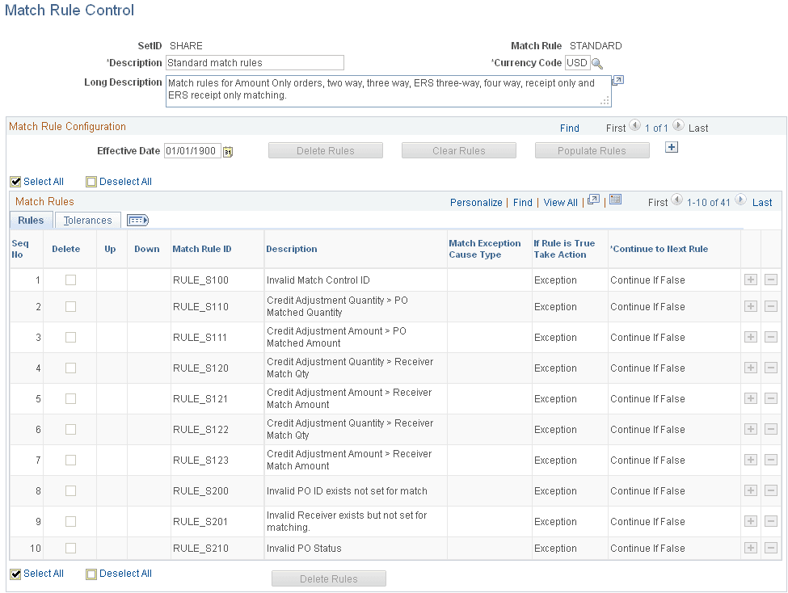Open the Effective Date calendar picker

tap(228, 151)
